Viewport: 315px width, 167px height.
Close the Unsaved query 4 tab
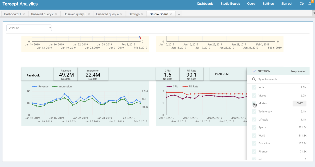click(121, 14)
